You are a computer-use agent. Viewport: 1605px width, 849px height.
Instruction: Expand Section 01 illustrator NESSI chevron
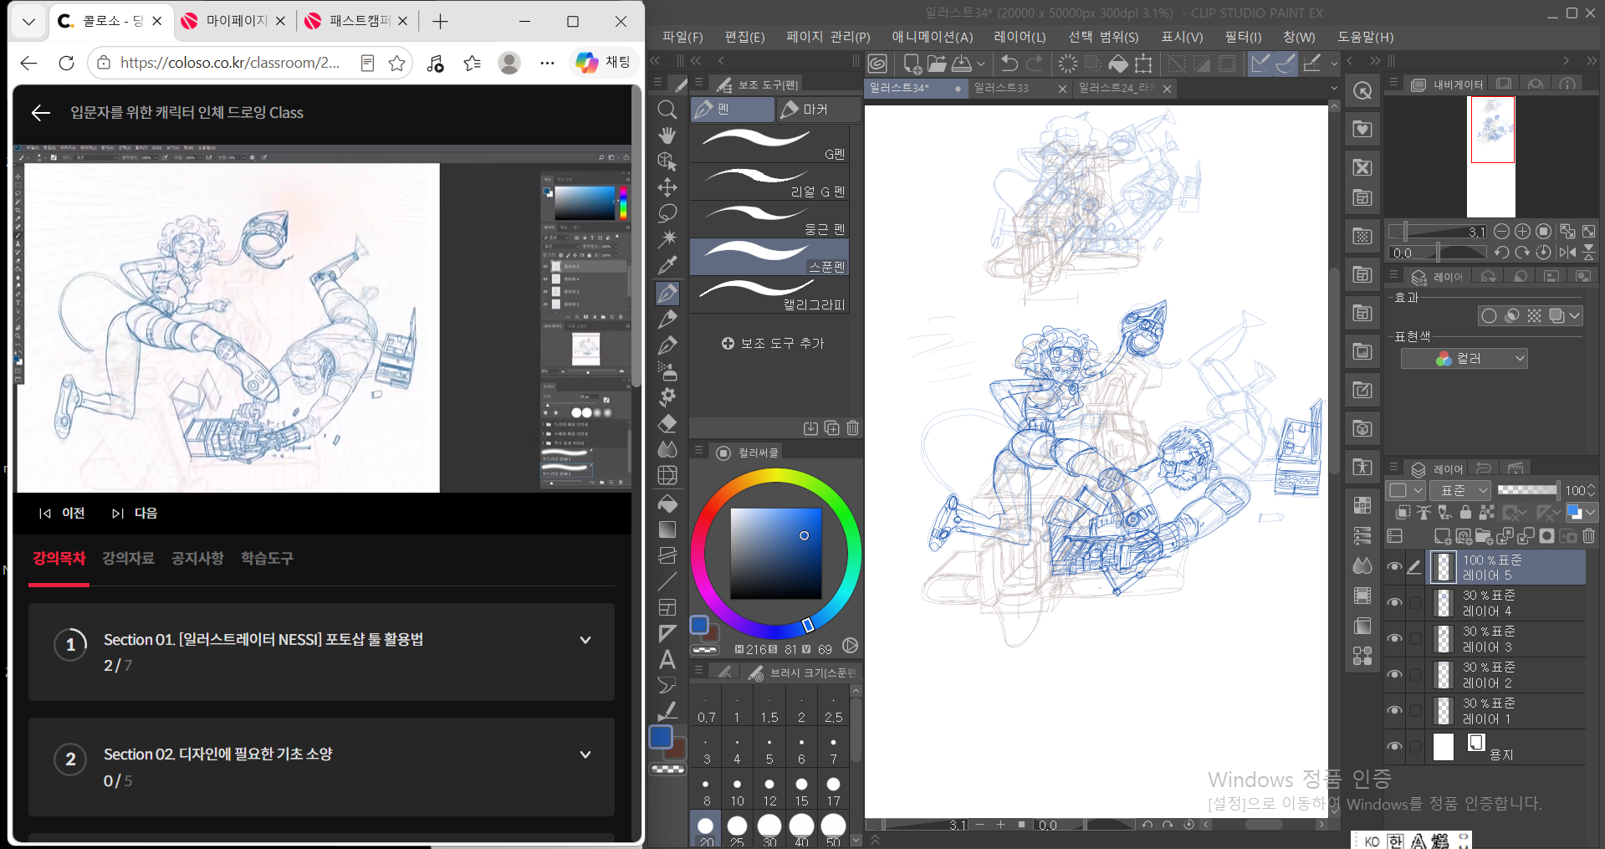click(x=585, y=640)
